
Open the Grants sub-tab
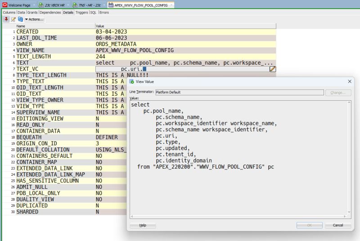[32, 13]
